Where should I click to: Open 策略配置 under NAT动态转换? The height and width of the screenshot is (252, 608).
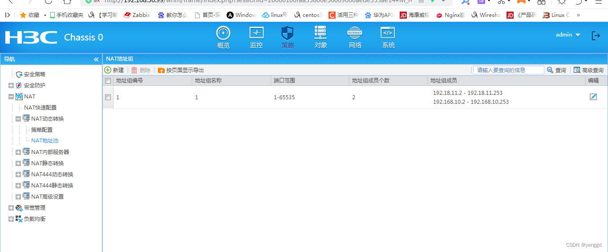(x=42, y=130)
